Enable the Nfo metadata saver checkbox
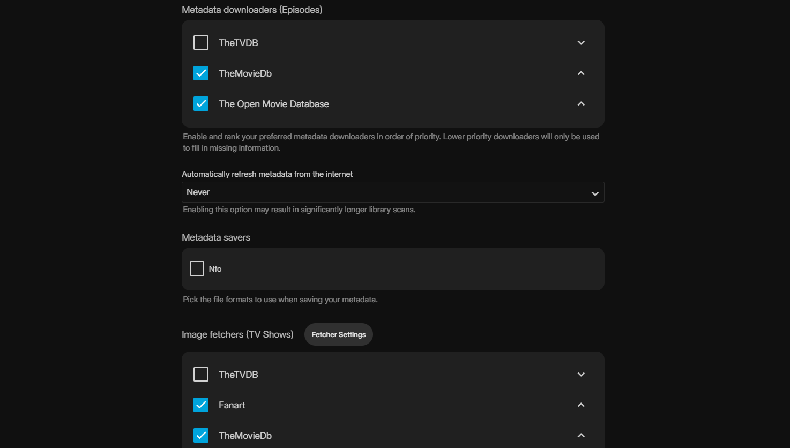The width and height of the screenshot is (790, 448). point(197,268)
